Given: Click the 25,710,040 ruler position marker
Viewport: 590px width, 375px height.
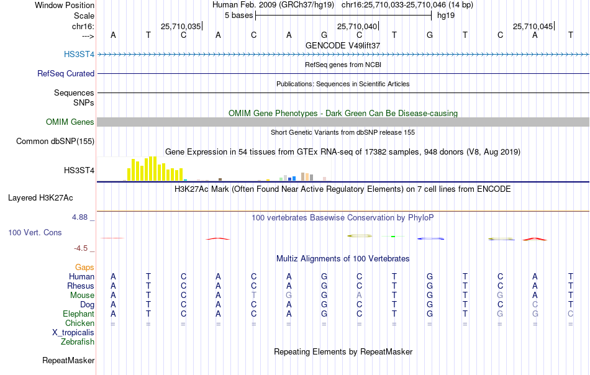Looking at the screenshot, I should tap(356, 26).
